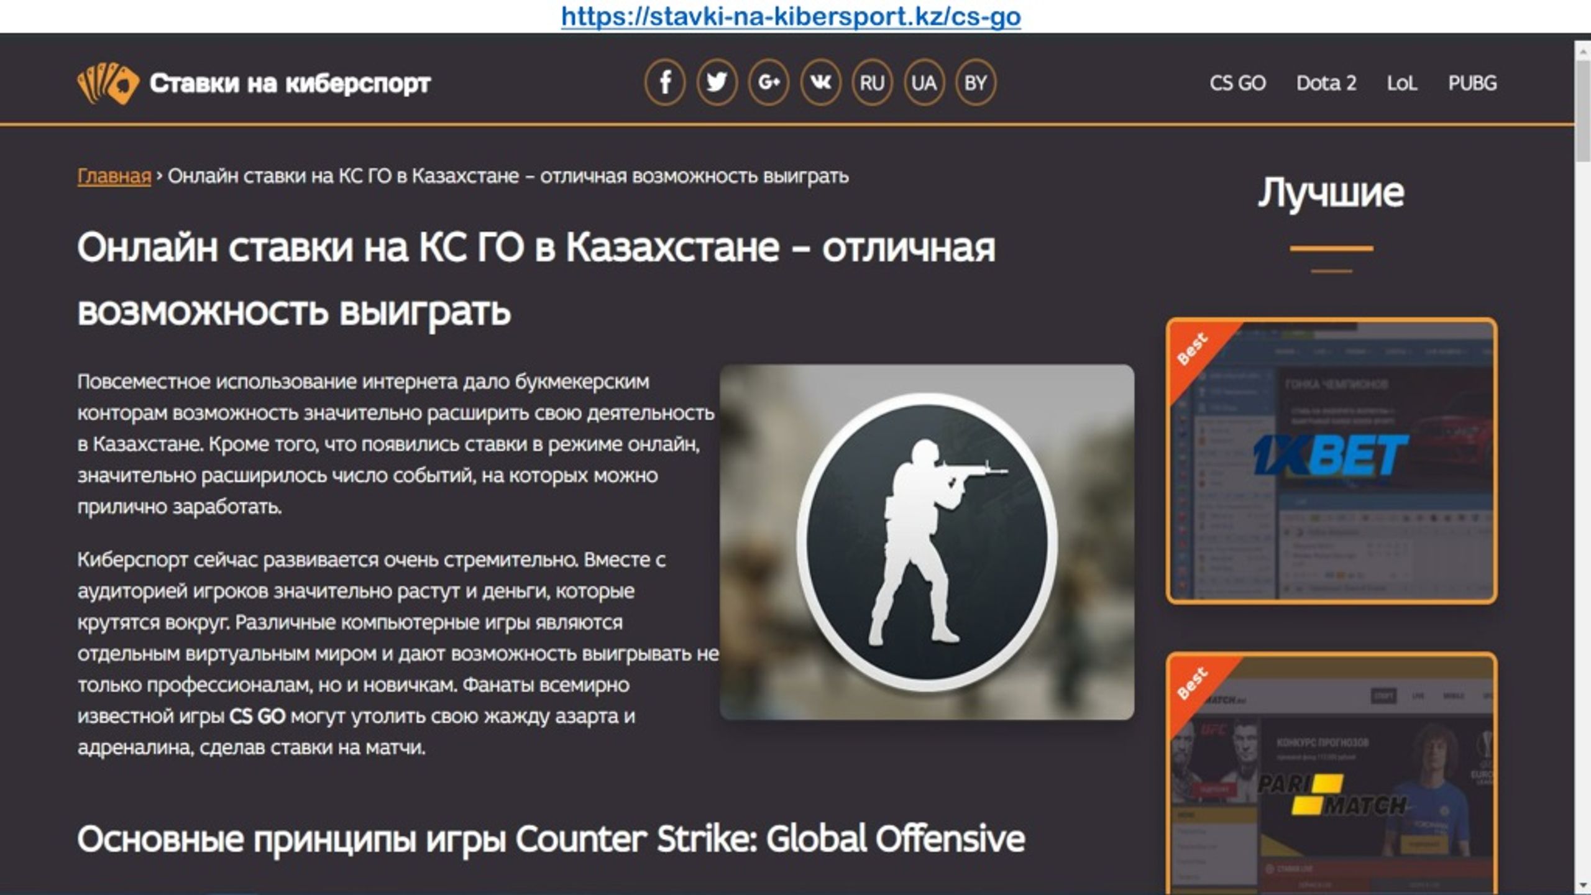Image resolution: width=1591 pixels, height=895 pixels.
Task: Open the Facebook social icon
Action: [x=665, y=83]
